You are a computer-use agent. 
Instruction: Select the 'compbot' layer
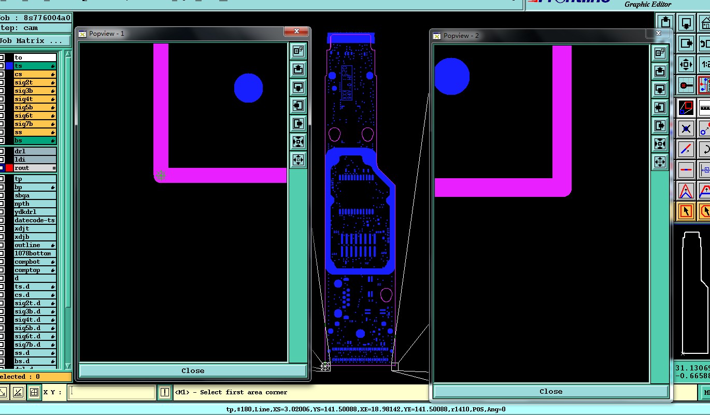[35, 262]
